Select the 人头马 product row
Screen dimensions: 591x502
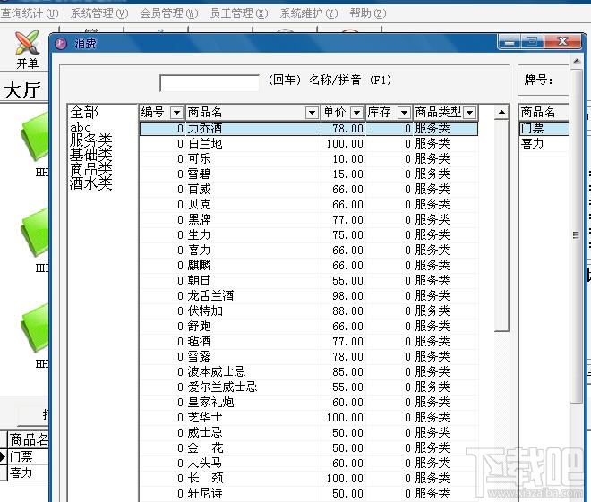click(x=309, y=463)
